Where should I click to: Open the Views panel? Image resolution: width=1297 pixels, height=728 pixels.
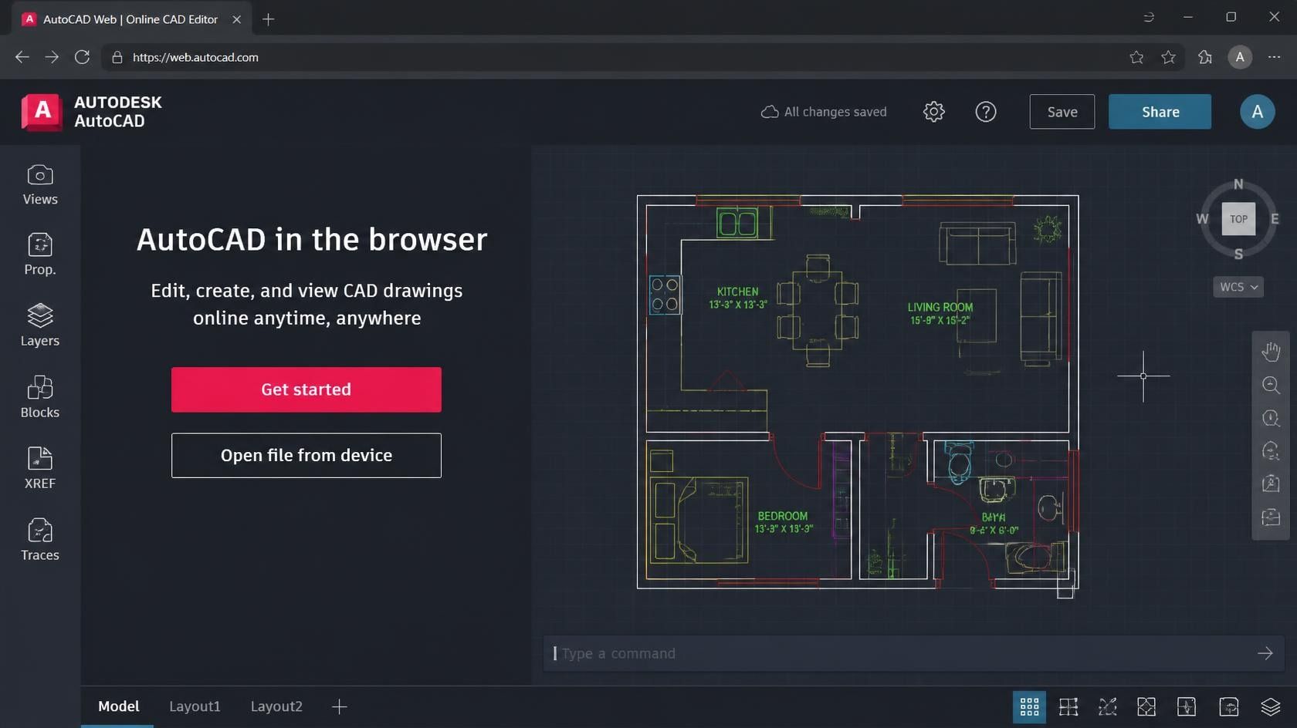tap(40, 185)
